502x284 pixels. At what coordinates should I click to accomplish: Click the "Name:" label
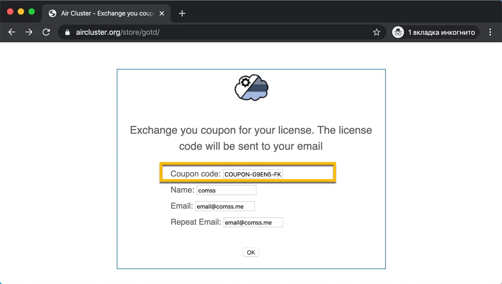point(182,190)
